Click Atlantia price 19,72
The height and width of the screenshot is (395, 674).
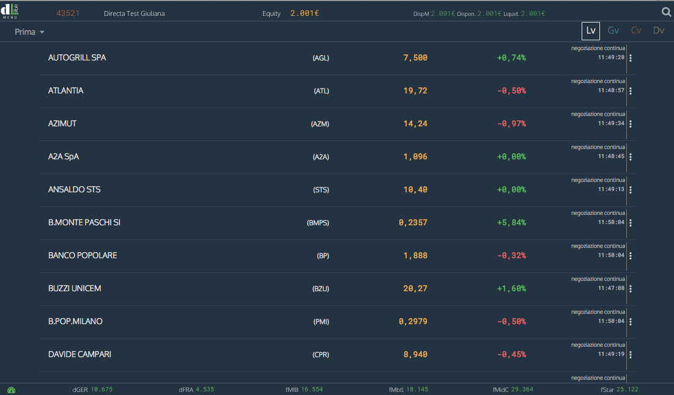(415, 90)
